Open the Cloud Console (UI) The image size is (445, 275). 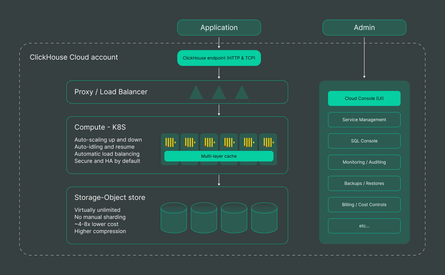click(x=364, y=98)
